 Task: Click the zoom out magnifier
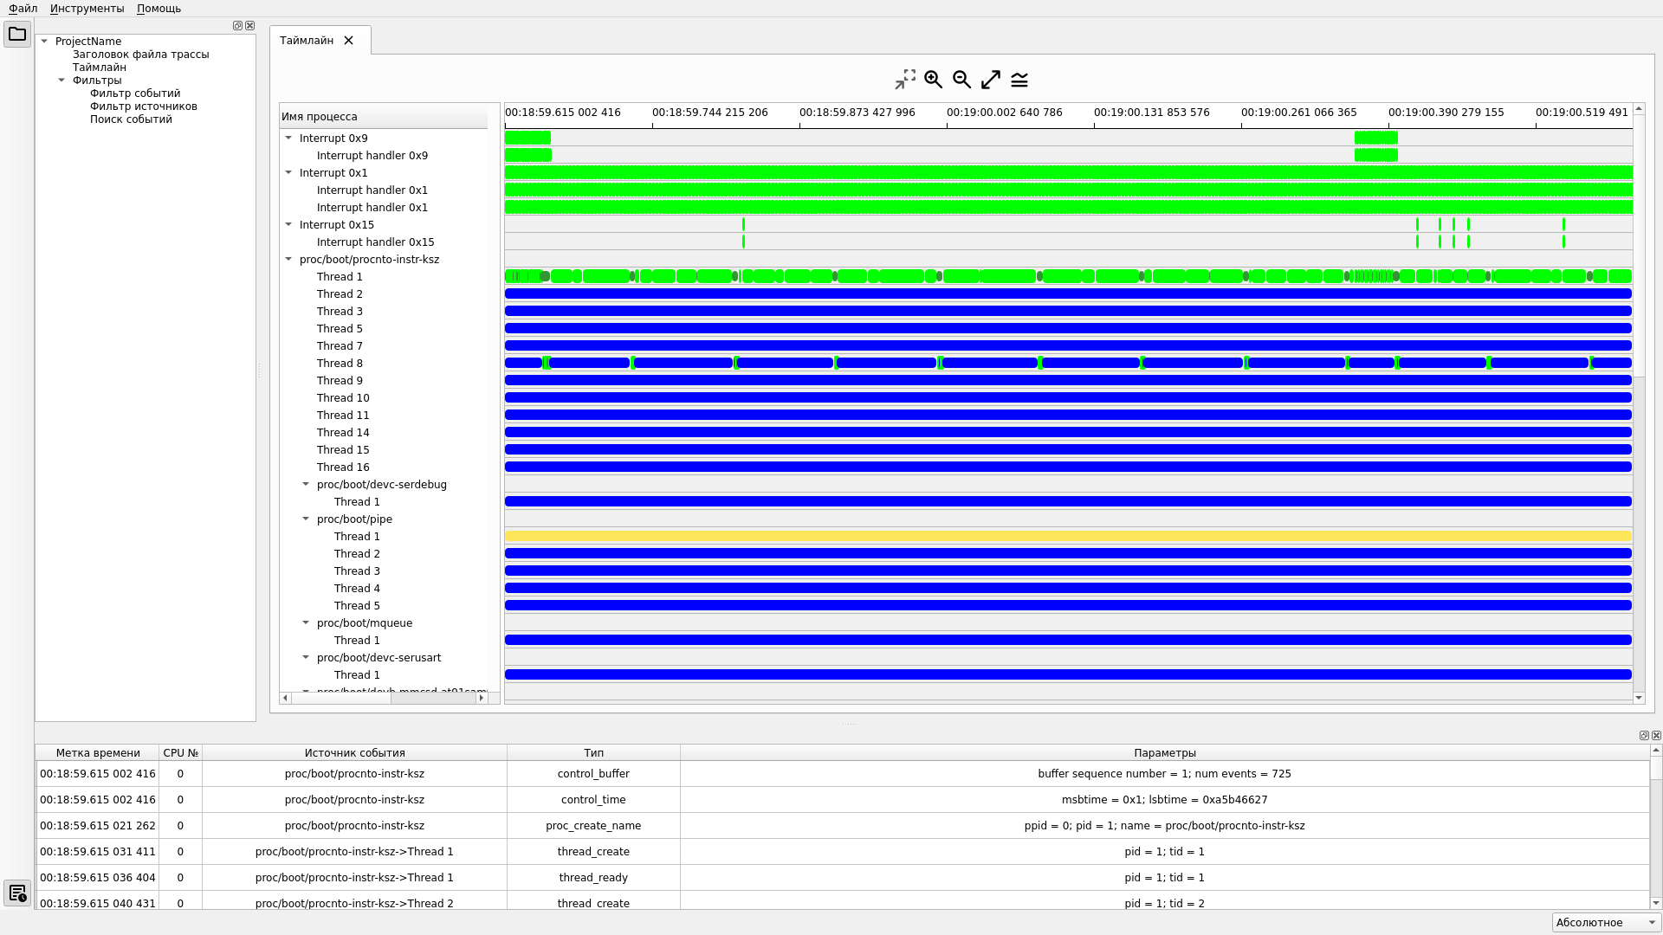(961, 80)
